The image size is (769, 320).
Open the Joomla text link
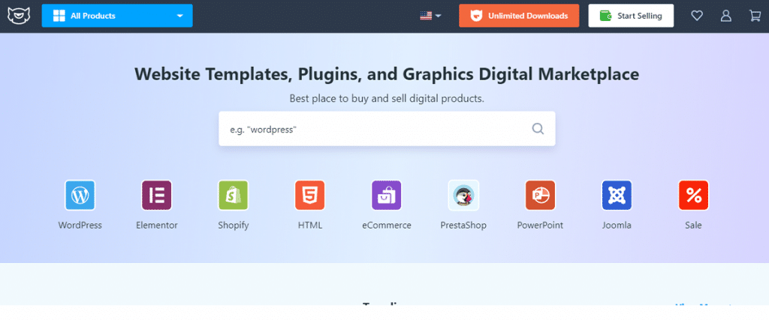point(617,226)
